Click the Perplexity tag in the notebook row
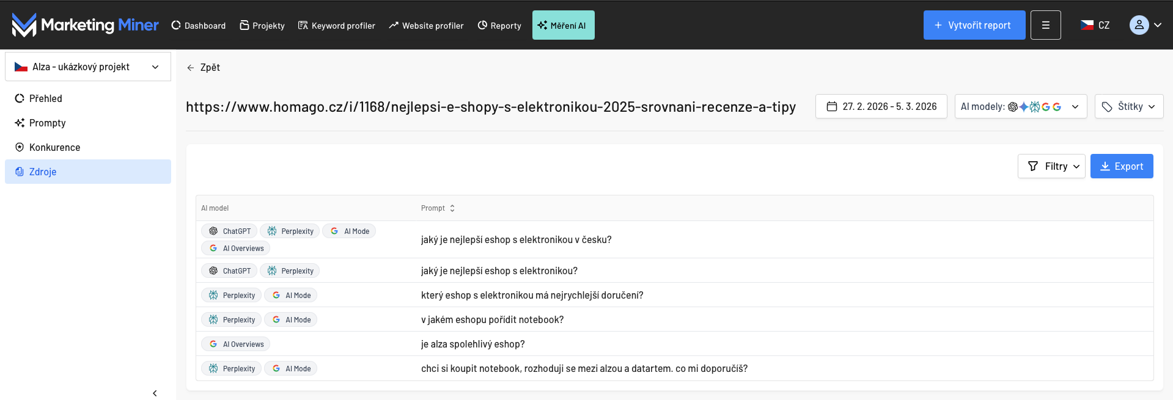The height and width of the screenshot is (400, 1173). (232, 320)
